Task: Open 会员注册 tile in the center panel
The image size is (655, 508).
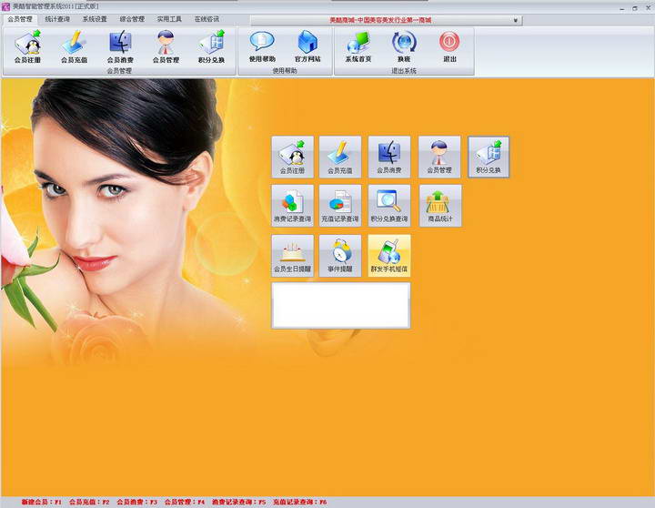Action: tap(292, 157)
